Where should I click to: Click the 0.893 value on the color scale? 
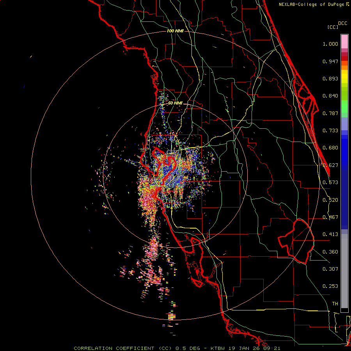click(x=330, y=78)
